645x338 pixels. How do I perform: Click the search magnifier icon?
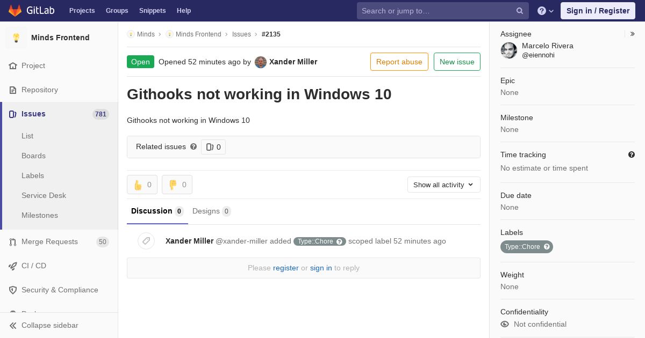pyautogui.click(x=520, y=11)
